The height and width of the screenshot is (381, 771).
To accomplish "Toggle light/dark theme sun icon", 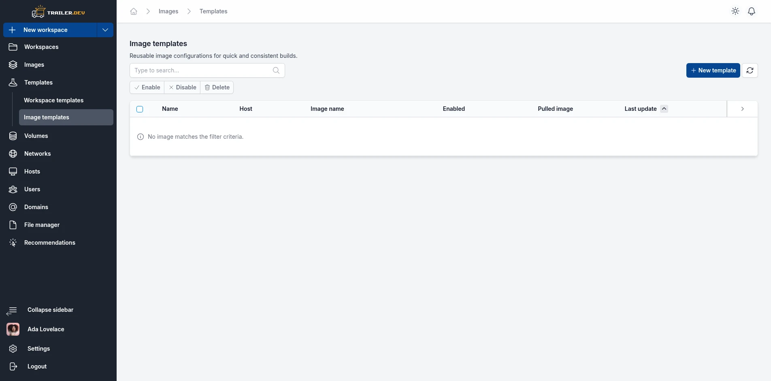I will pos(735,11).
